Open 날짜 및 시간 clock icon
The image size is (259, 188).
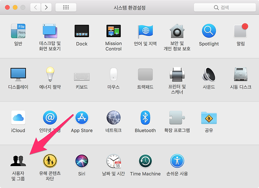pos(114,161)
